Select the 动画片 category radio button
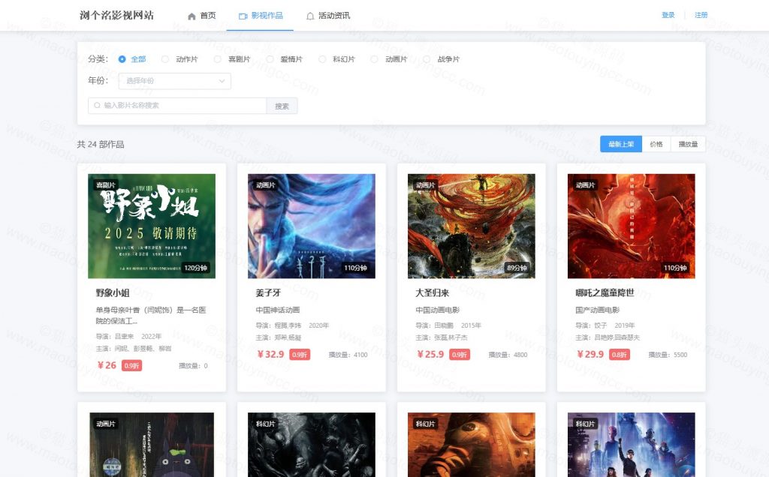Image resolution: width=769 pixels, height=477 pixels. click(374, 59)
